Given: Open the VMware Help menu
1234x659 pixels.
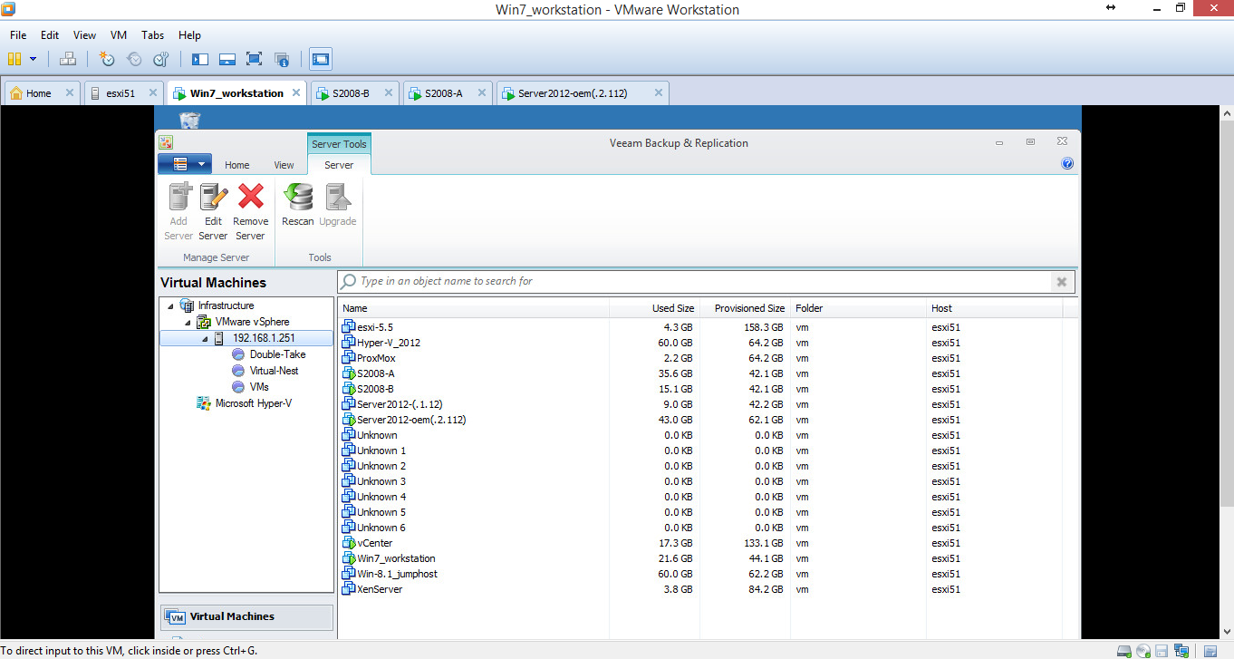Looking at the screenshot, I should pyautogui.click(x=189, y=35).
